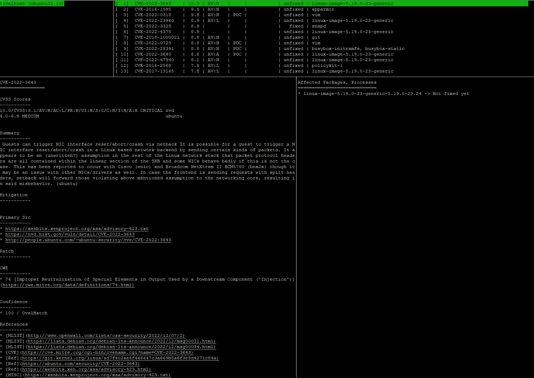The height and width of the screenshot is (378, 534).
Task: Click the CVE-2022-3643 detail heading
Action: click(x=18, y=82)
